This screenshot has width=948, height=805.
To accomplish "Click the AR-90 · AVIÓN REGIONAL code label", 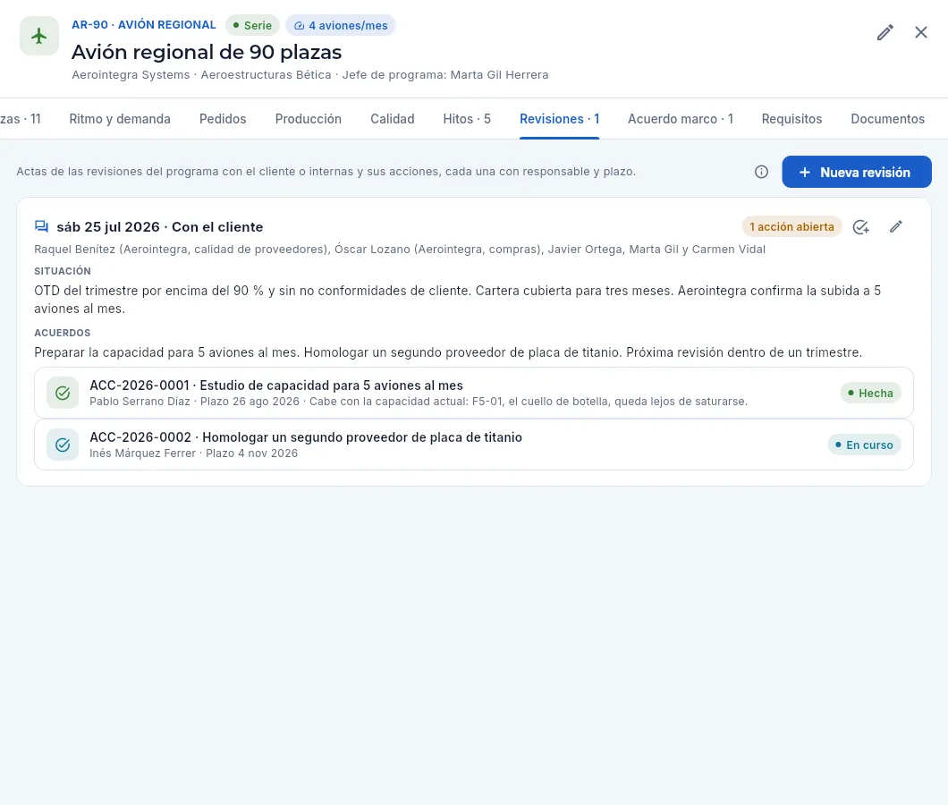I will pyautogui.click(x=144, y=25).
